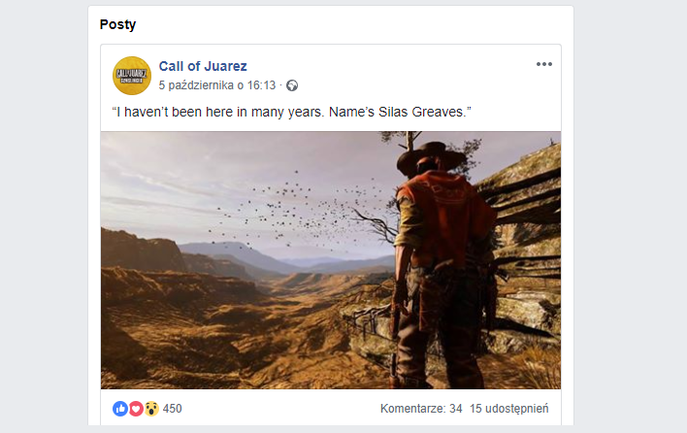Open Komentarze: 34 comments link
This screenshot has width=687, height=433.
coord(421,409)
